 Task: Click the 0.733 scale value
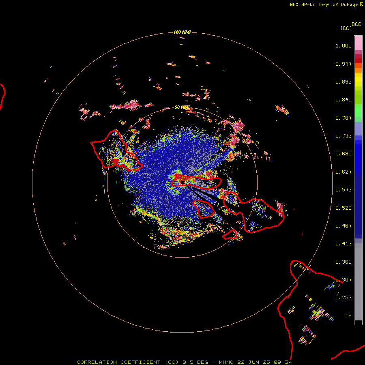tap(344, 136)
